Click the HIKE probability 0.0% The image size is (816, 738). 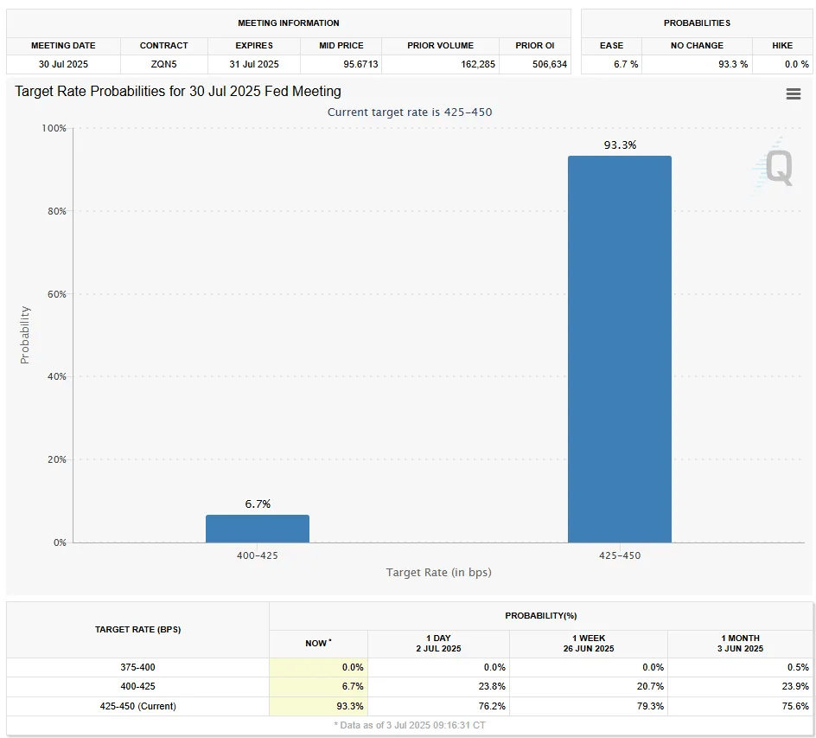(x=794, y=64)
